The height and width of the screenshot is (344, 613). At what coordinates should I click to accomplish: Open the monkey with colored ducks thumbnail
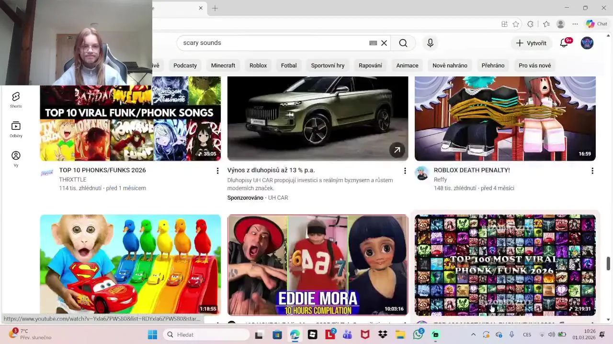[x=130, y=265]
